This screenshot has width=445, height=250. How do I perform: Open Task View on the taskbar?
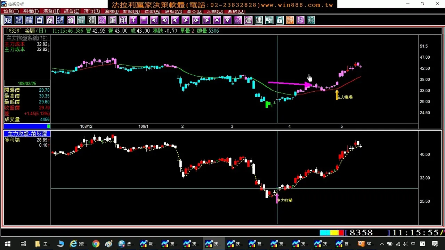23,244
